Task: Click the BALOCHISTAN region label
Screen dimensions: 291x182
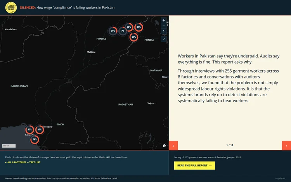Action: click(19, 86)
